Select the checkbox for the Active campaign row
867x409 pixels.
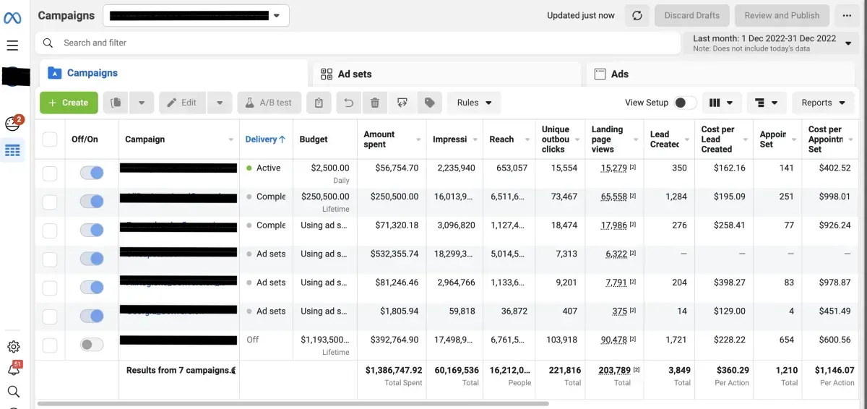pyautogui.click(x=50, y=173)
